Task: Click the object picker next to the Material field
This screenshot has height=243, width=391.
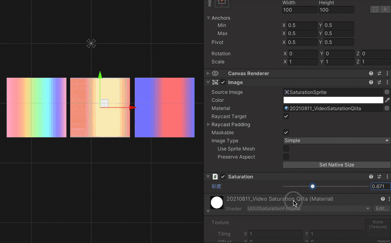Action: [x=387, y=108]
